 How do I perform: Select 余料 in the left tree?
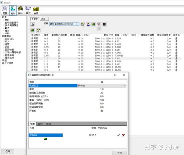coord(7,34)
